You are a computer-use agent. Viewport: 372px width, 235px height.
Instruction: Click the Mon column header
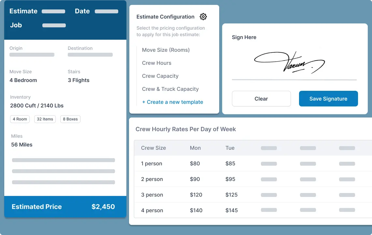tap(195, 148)
